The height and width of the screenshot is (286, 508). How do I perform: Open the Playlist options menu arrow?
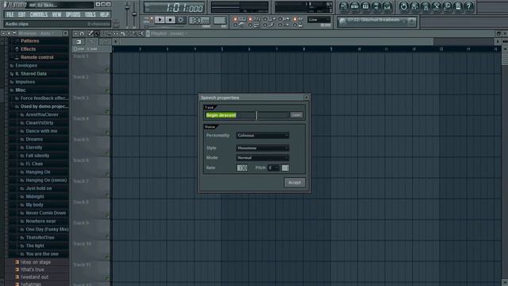coord(75,33)
